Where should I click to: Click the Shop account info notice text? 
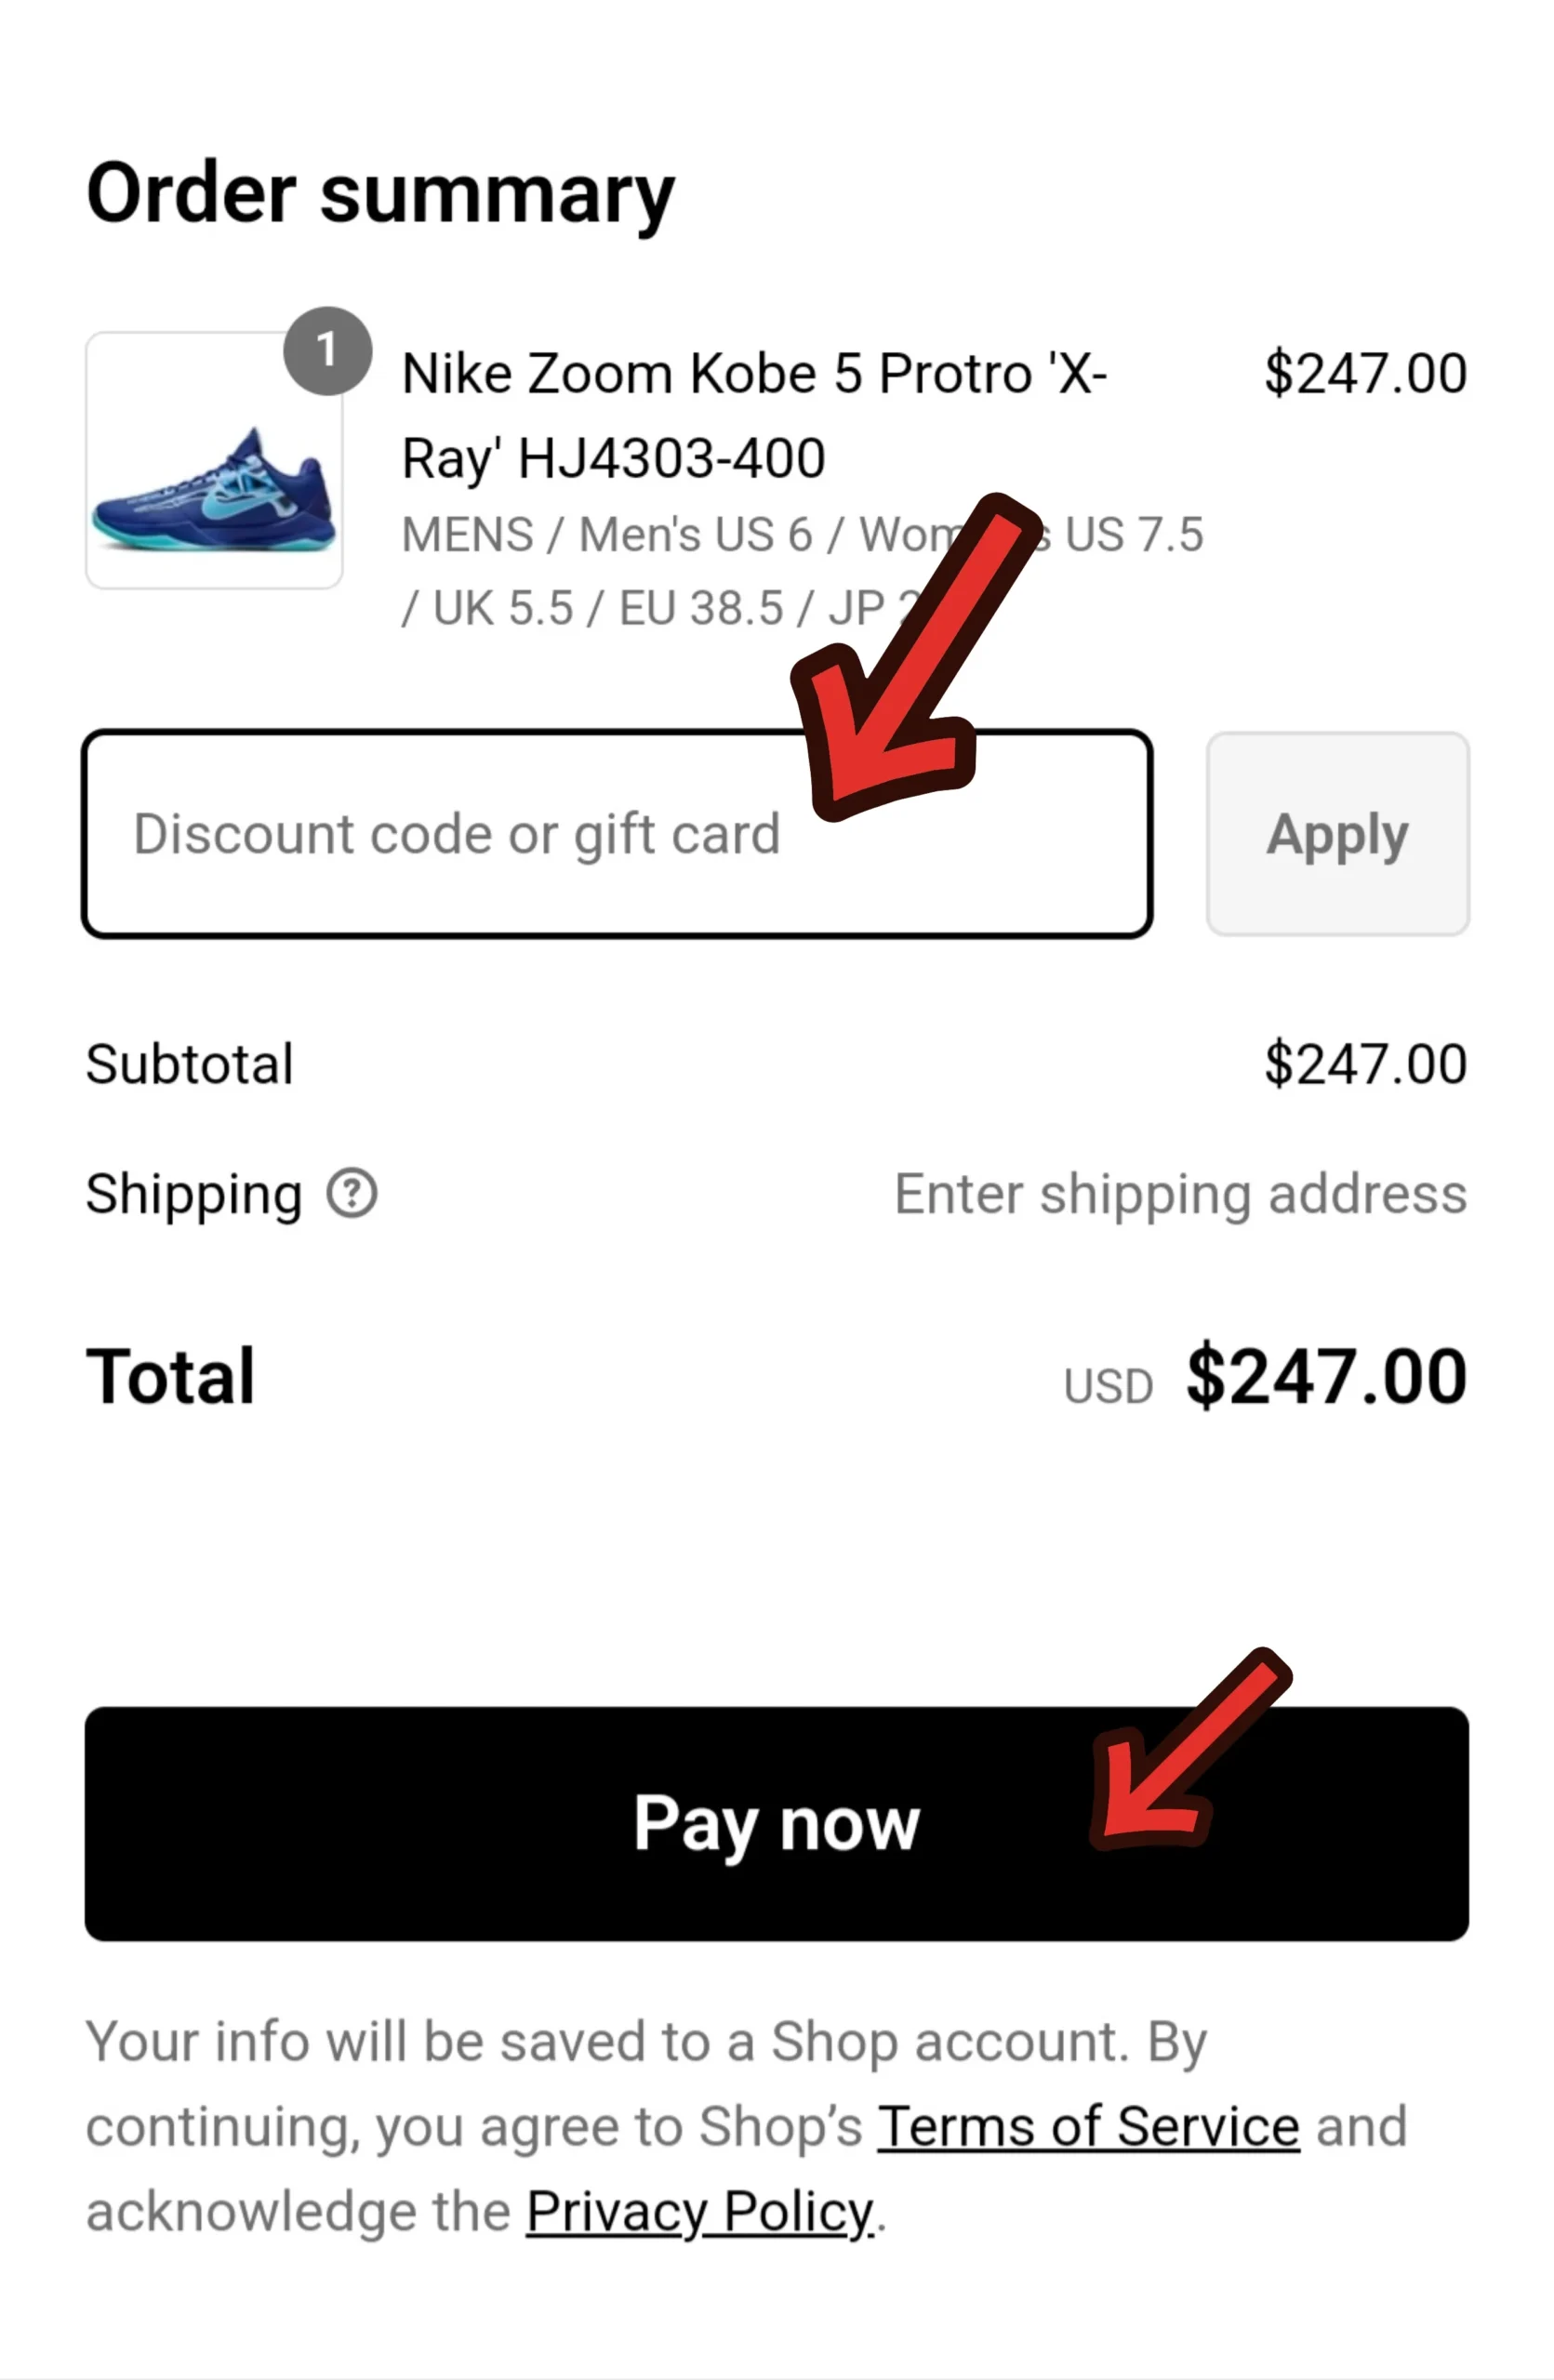click(x=746, y=2126)
